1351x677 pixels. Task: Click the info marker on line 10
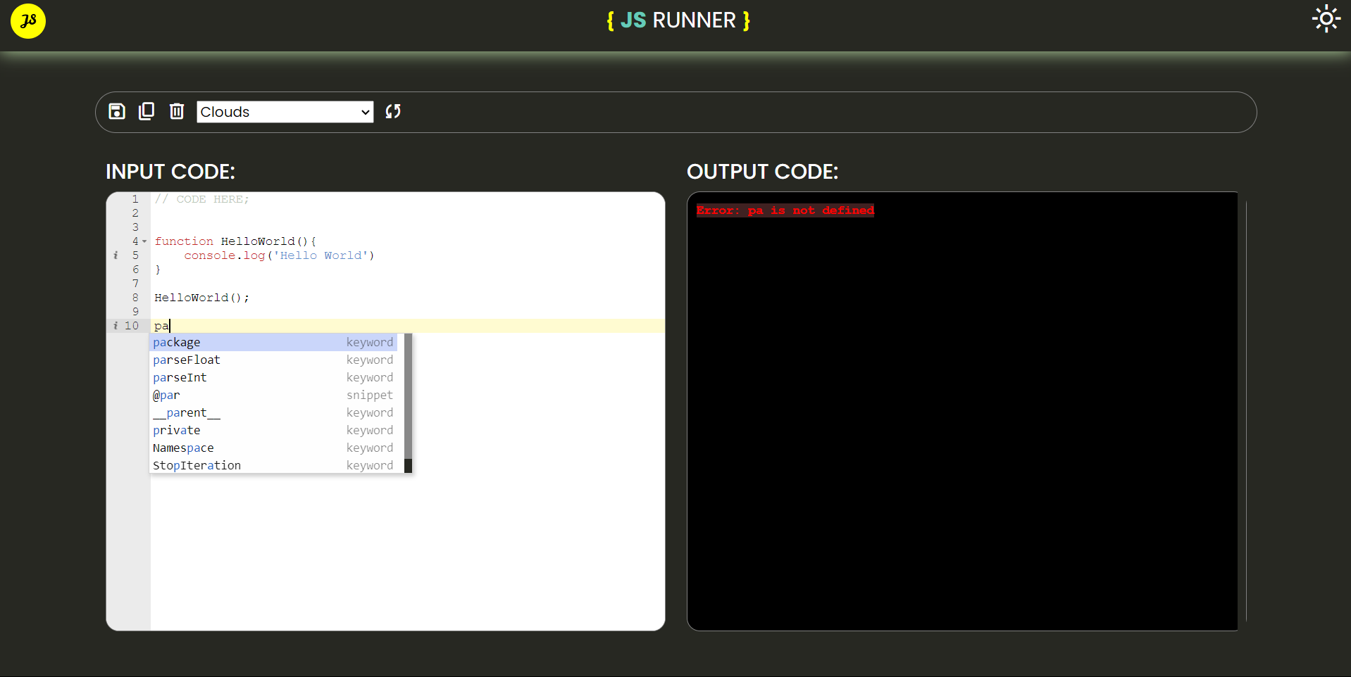[116, 326]
